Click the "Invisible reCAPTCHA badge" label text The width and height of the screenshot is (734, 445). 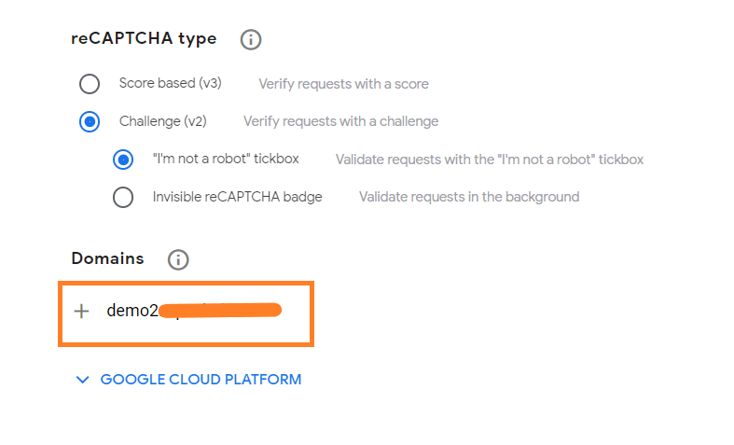click(x=237, y=197)
